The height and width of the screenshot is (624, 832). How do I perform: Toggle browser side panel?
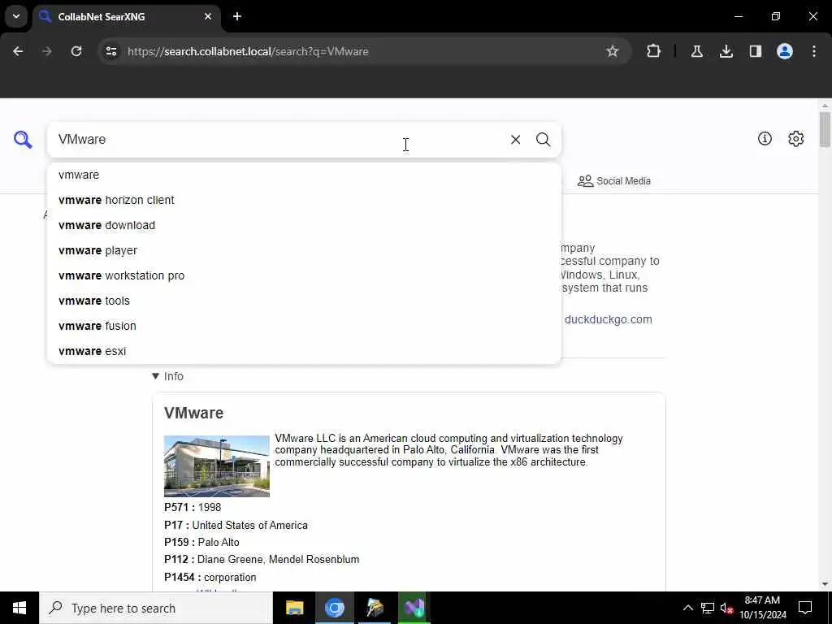[x=755, y=51]
